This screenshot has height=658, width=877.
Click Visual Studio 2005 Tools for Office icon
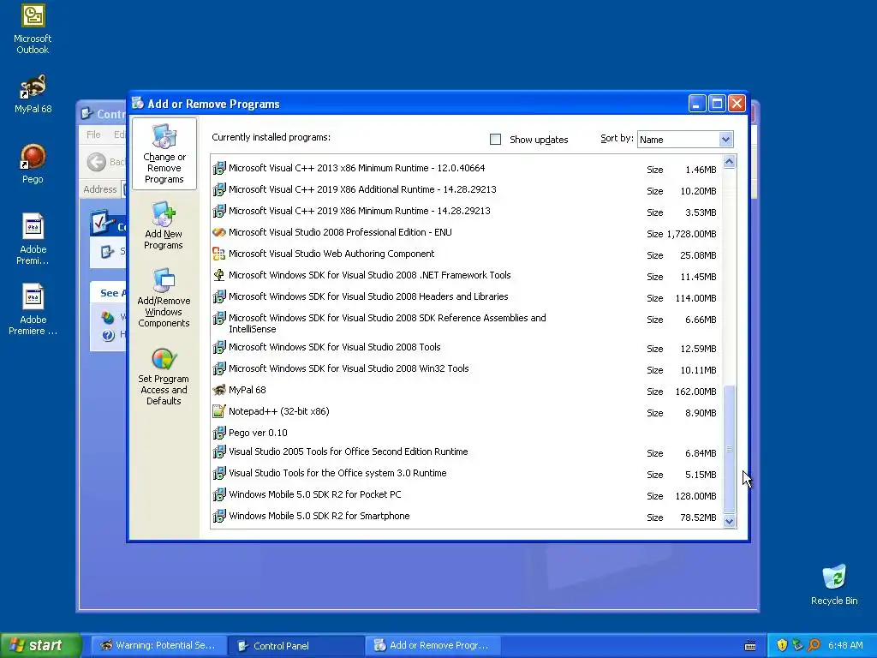[x=219, y=452]
